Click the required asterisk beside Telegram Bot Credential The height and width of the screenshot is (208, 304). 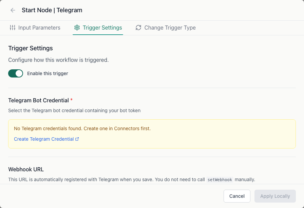71,100
